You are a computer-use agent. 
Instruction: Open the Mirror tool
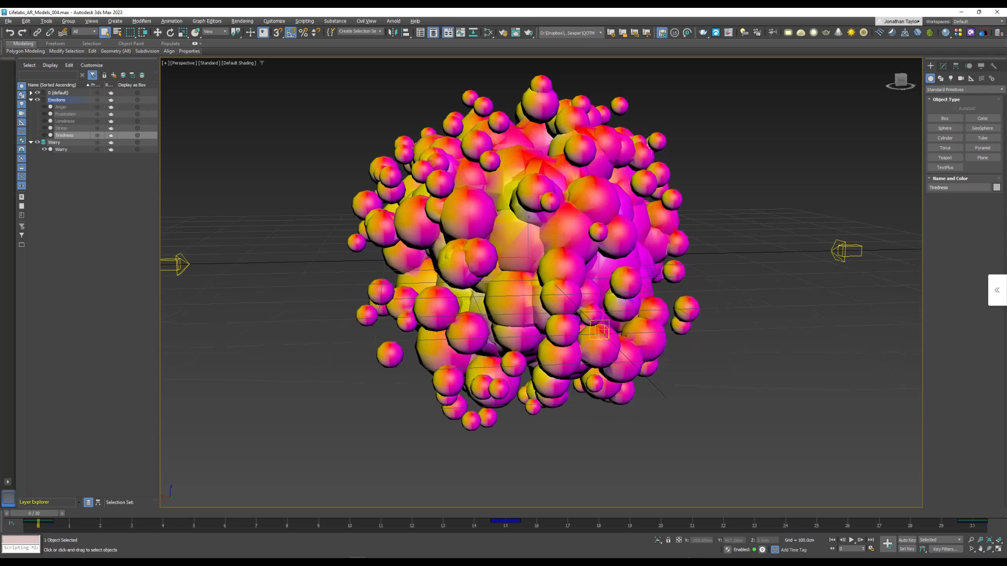392,32
